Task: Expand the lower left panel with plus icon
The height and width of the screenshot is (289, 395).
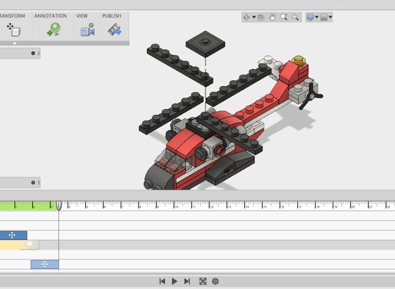Action: [x=33, y=183]
